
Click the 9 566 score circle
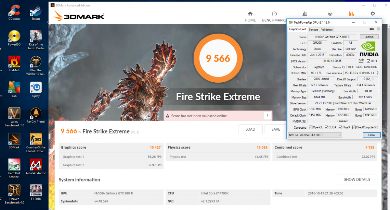tap(218, 58)
